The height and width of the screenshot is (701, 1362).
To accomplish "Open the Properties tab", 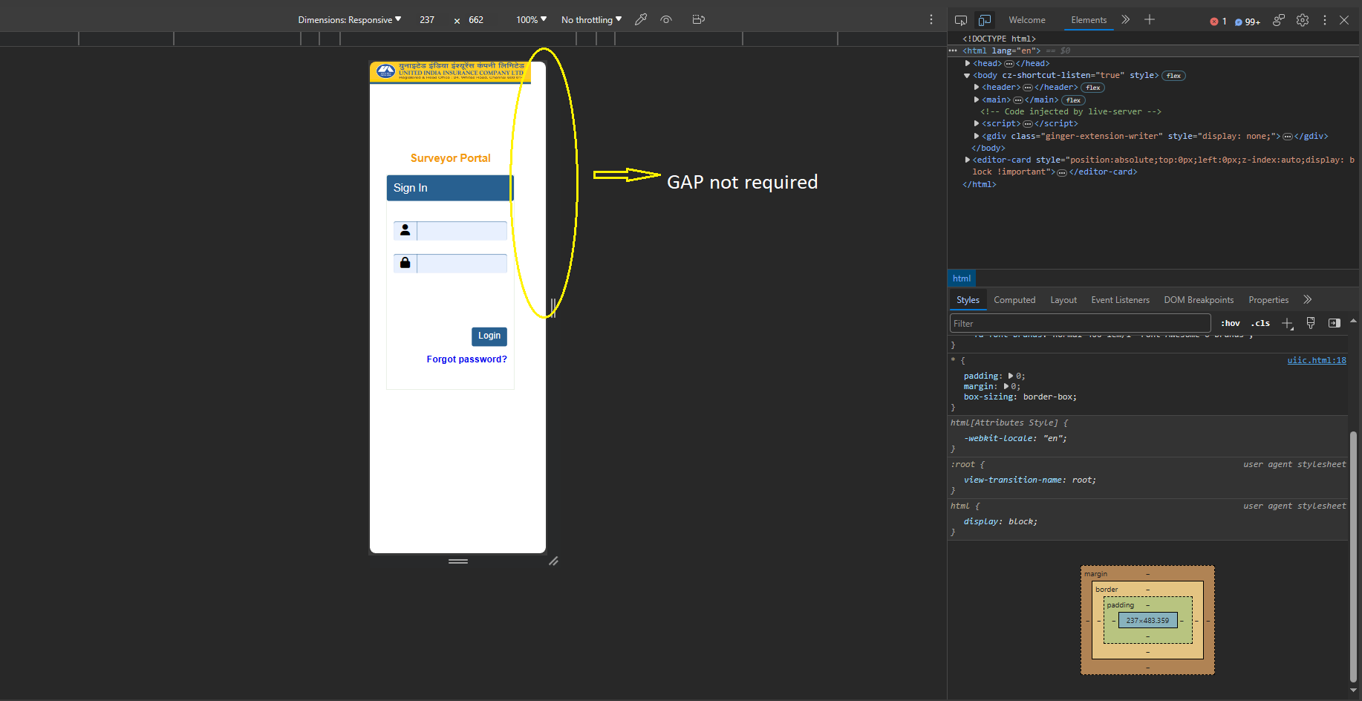I will point(1268,300).
